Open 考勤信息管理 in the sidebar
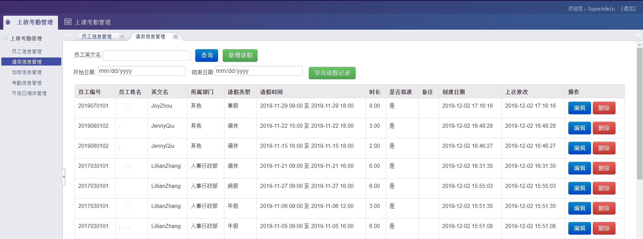Viewport: 643px width, 239px height. [x=27, y=83]
